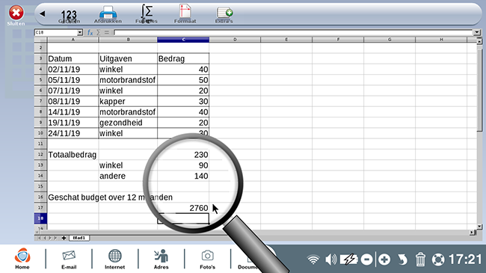
Task: Click column D header
Action: (235, 40)
